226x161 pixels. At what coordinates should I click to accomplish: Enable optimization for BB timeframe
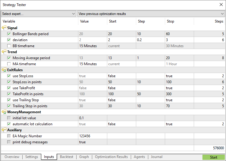[x=9, y=46]
